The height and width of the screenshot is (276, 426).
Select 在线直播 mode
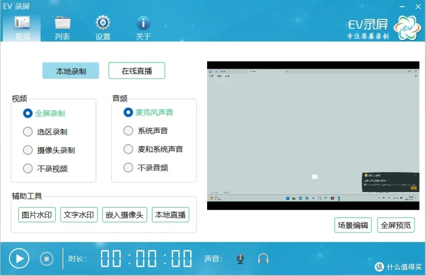pos(136,71)
